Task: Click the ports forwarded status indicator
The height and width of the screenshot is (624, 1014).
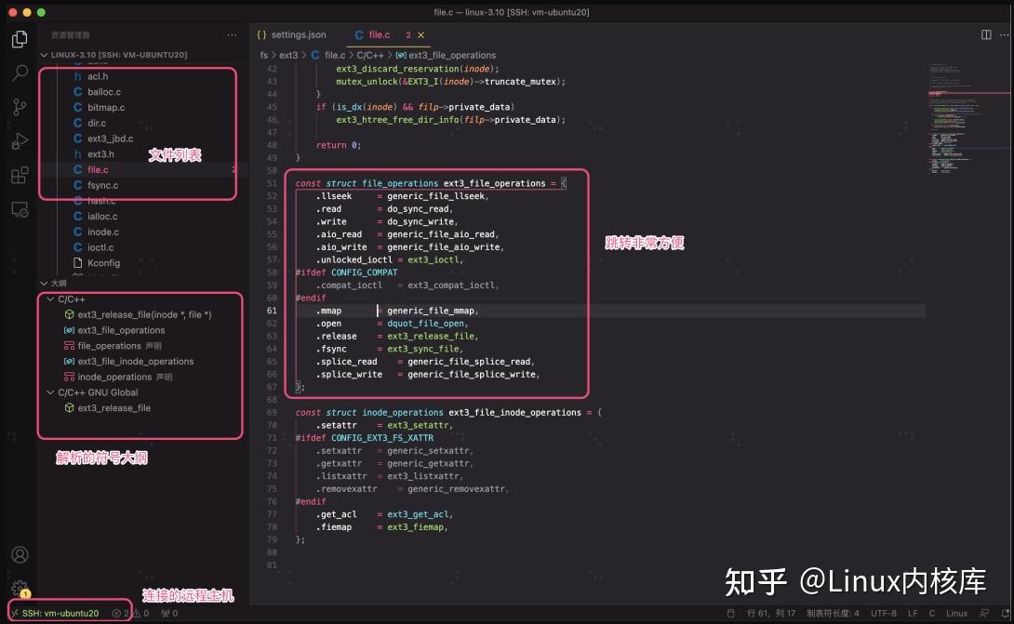Action: click(x=169, y=613)
